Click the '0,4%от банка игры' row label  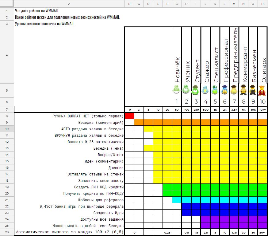[x=82, y=206]
